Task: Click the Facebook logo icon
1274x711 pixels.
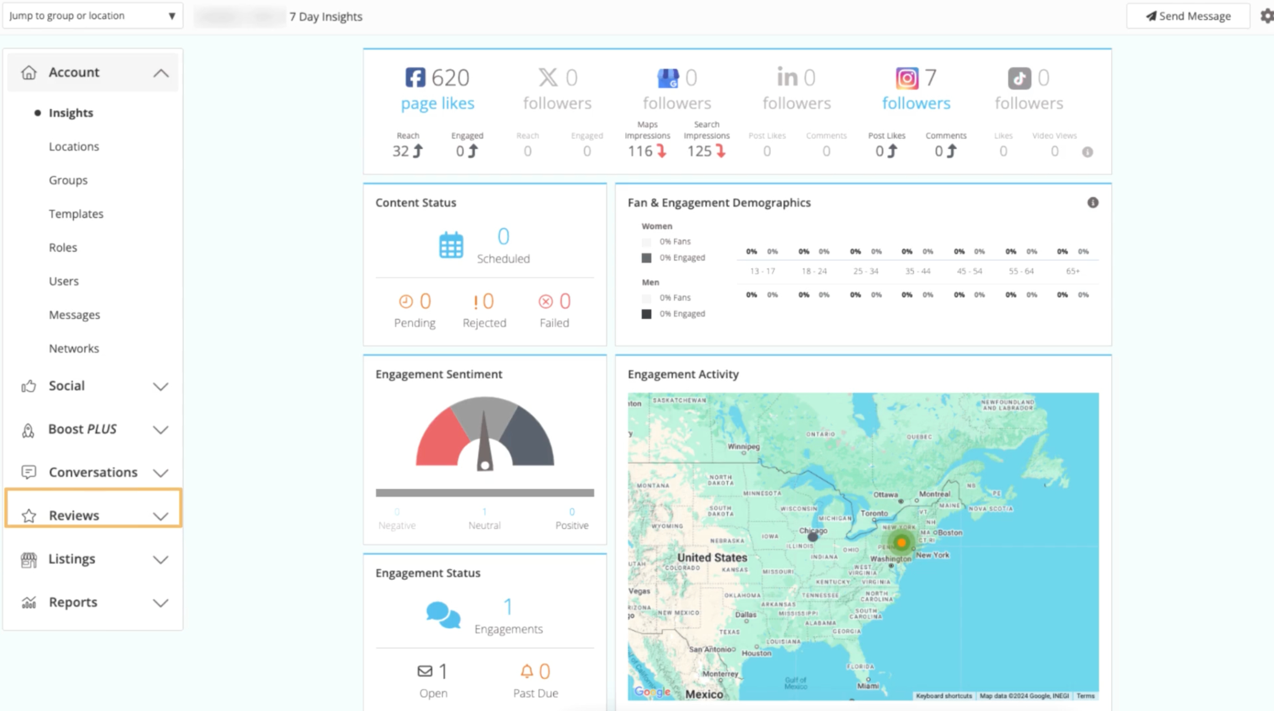Action: point(415,78)
